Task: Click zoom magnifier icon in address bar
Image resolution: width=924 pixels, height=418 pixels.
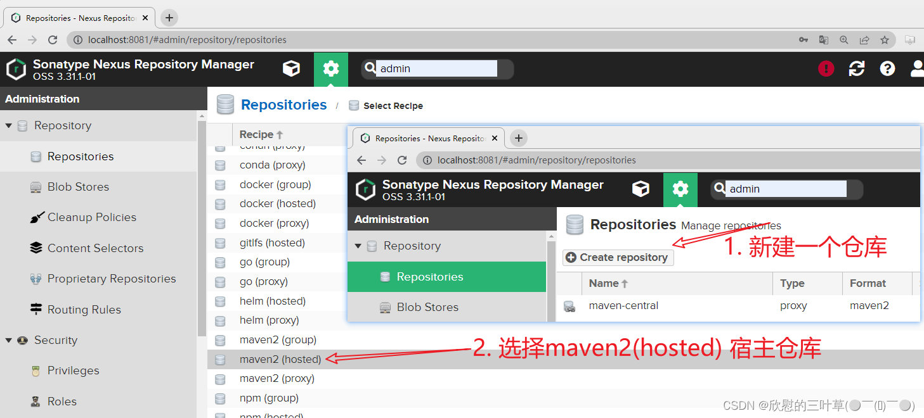Action: [843, 40]
